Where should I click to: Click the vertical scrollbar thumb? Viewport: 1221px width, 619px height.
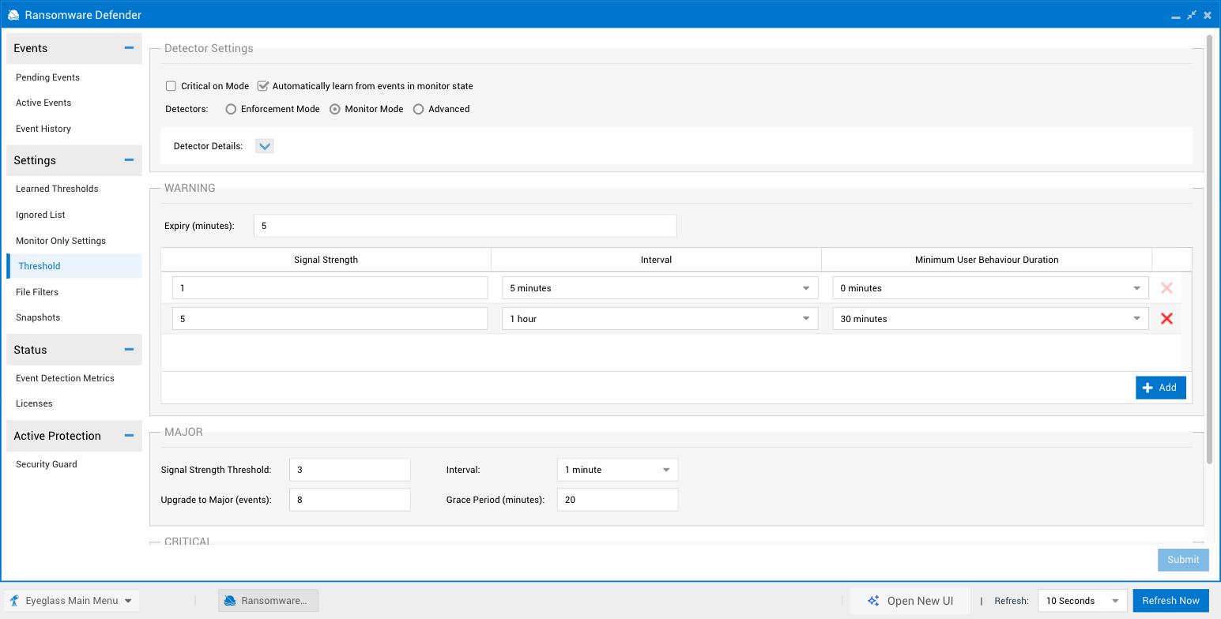coord(1208,249)
